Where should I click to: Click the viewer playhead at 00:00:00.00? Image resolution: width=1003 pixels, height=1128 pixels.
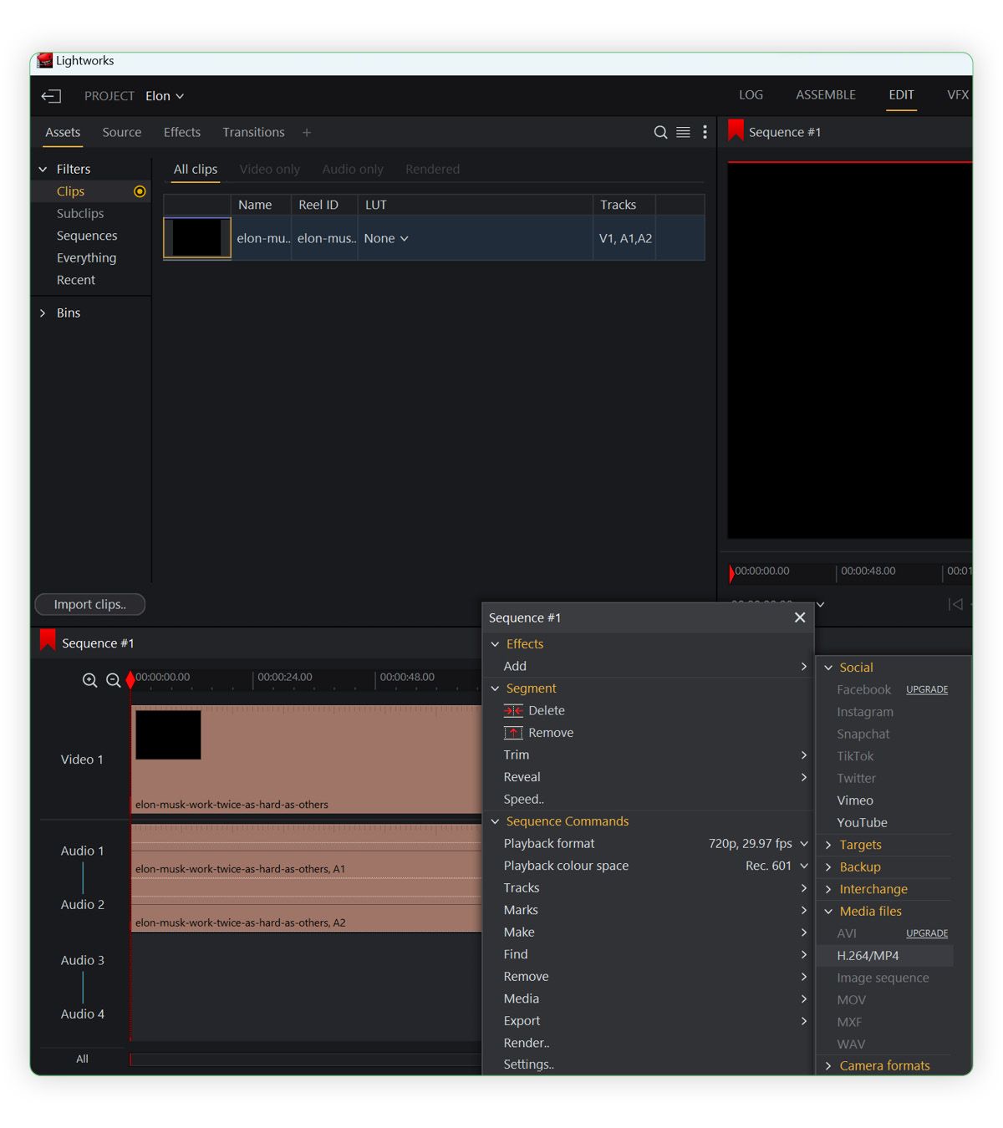coord(731,573)
